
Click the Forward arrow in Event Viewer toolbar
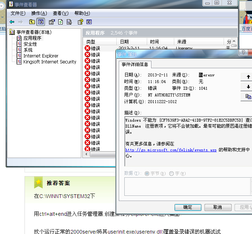click(x=20, y=22)
